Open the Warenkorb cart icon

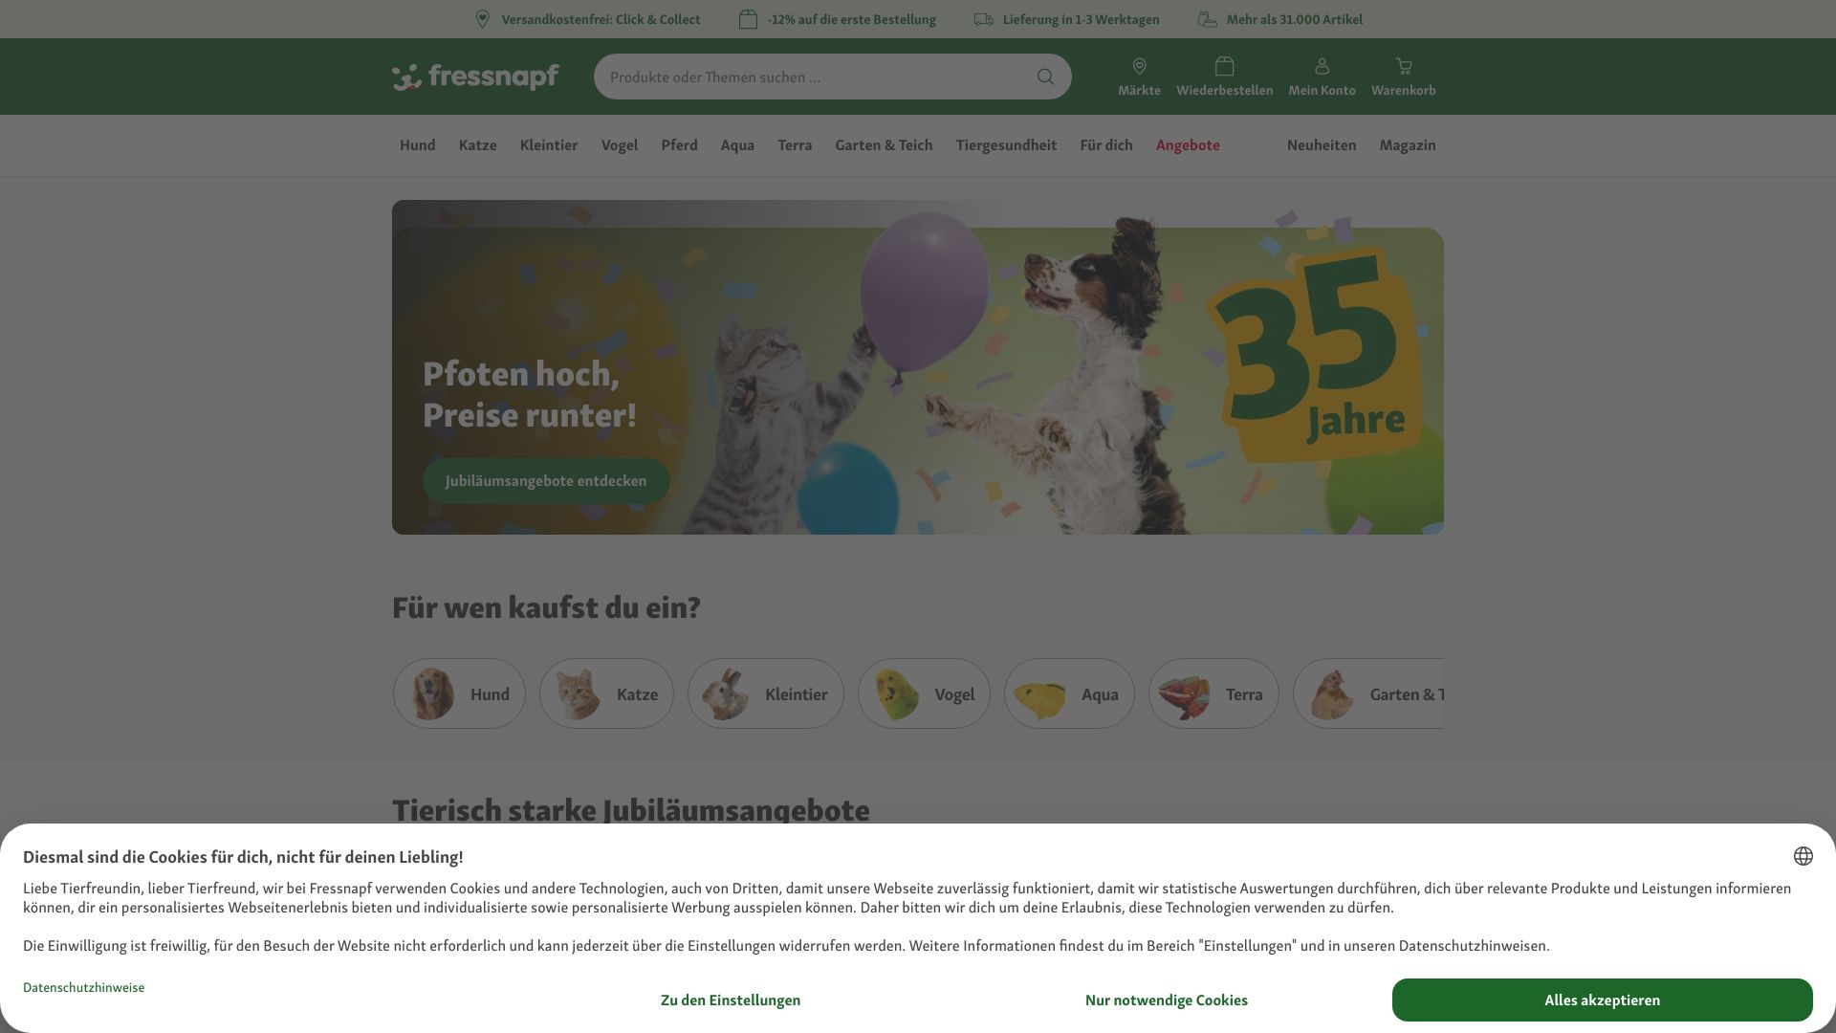click(x=1404, y=66)
